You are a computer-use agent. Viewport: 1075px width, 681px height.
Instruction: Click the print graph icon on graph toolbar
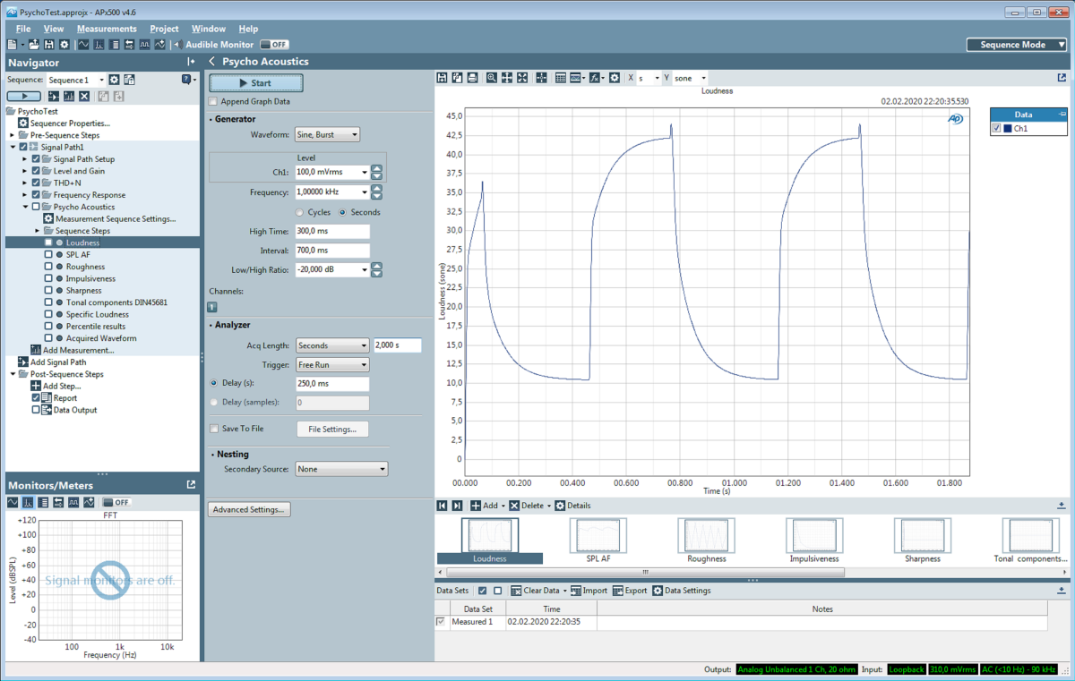[473, 78]
